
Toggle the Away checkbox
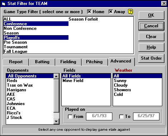[111, 12]
